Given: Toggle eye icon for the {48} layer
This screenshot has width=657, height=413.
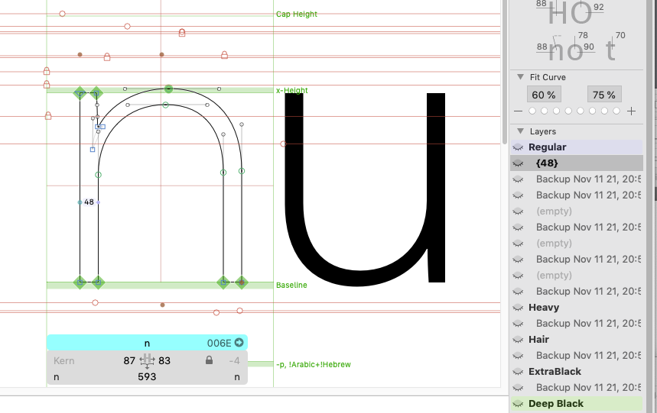Looking at the screenshot, I should pyautogui.click(x=518, y=163).
